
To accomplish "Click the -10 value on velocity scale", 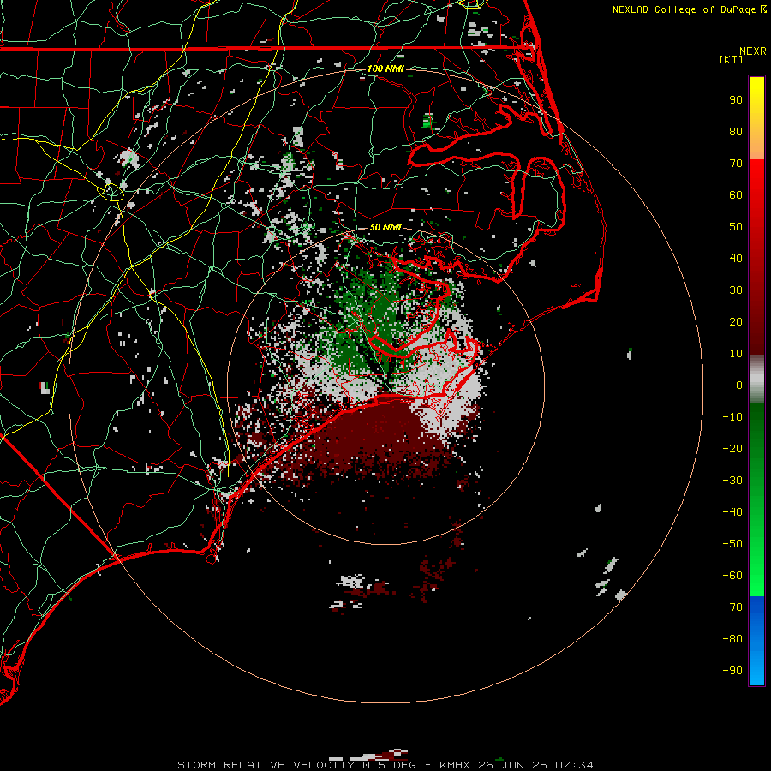I will click(x=732, y=417).
